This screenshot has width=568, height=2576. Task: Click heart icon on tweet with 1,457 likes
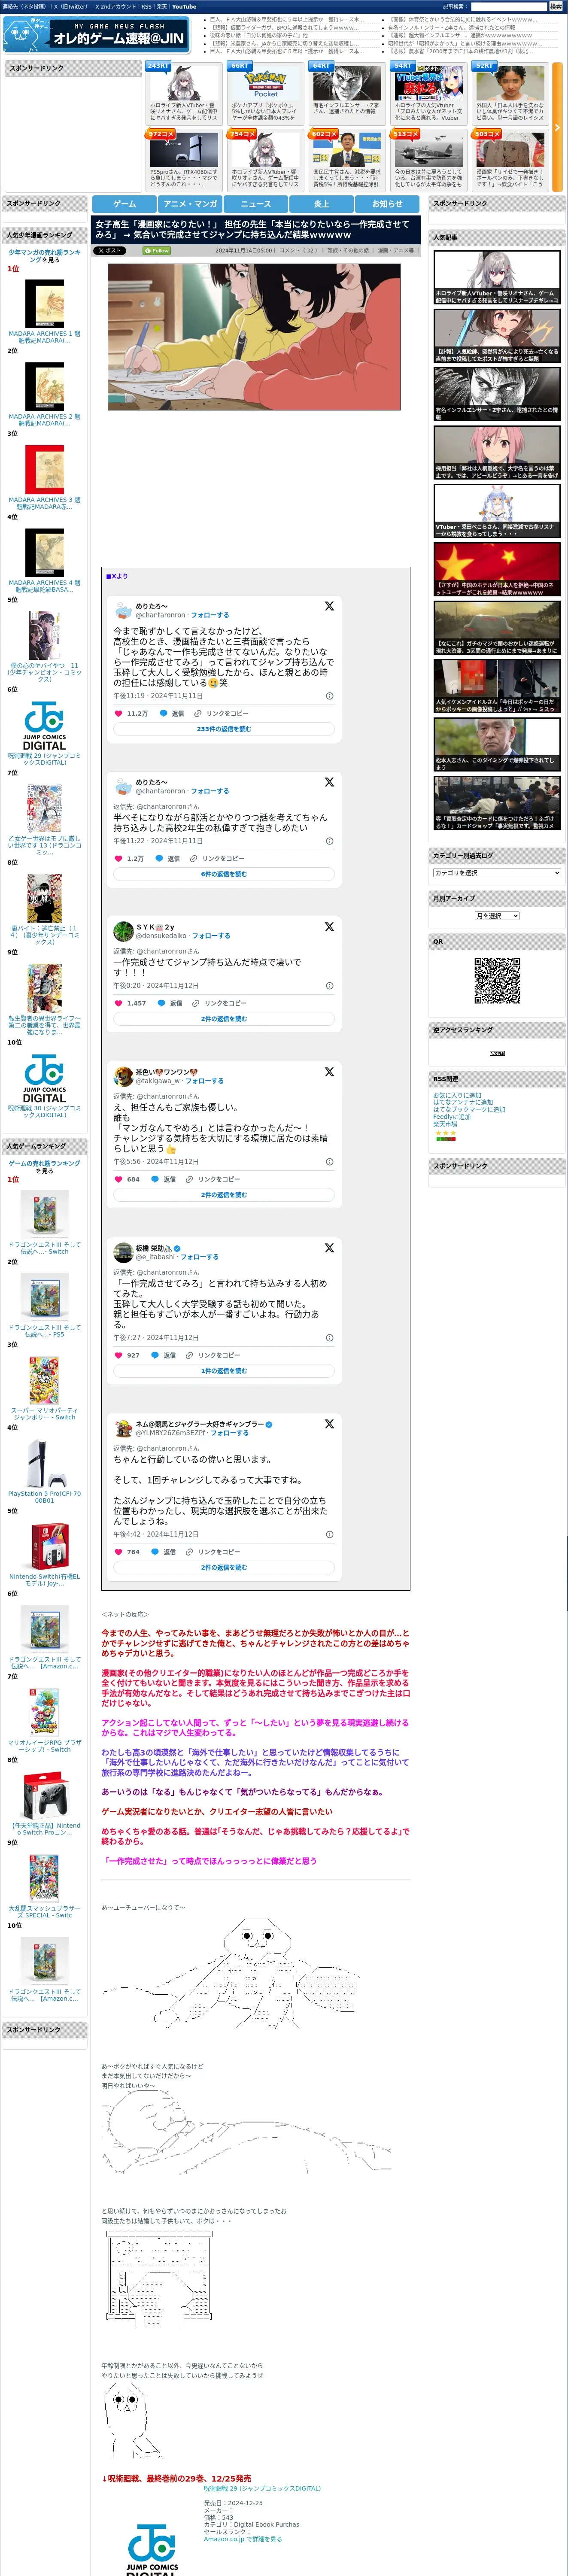click(x=118, y=1003)
